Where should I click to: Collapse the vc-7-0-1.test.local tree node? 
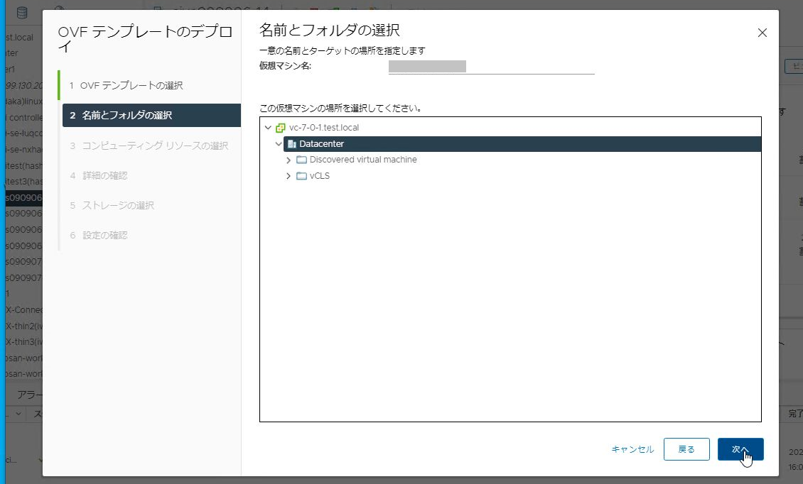coord(268,128)
